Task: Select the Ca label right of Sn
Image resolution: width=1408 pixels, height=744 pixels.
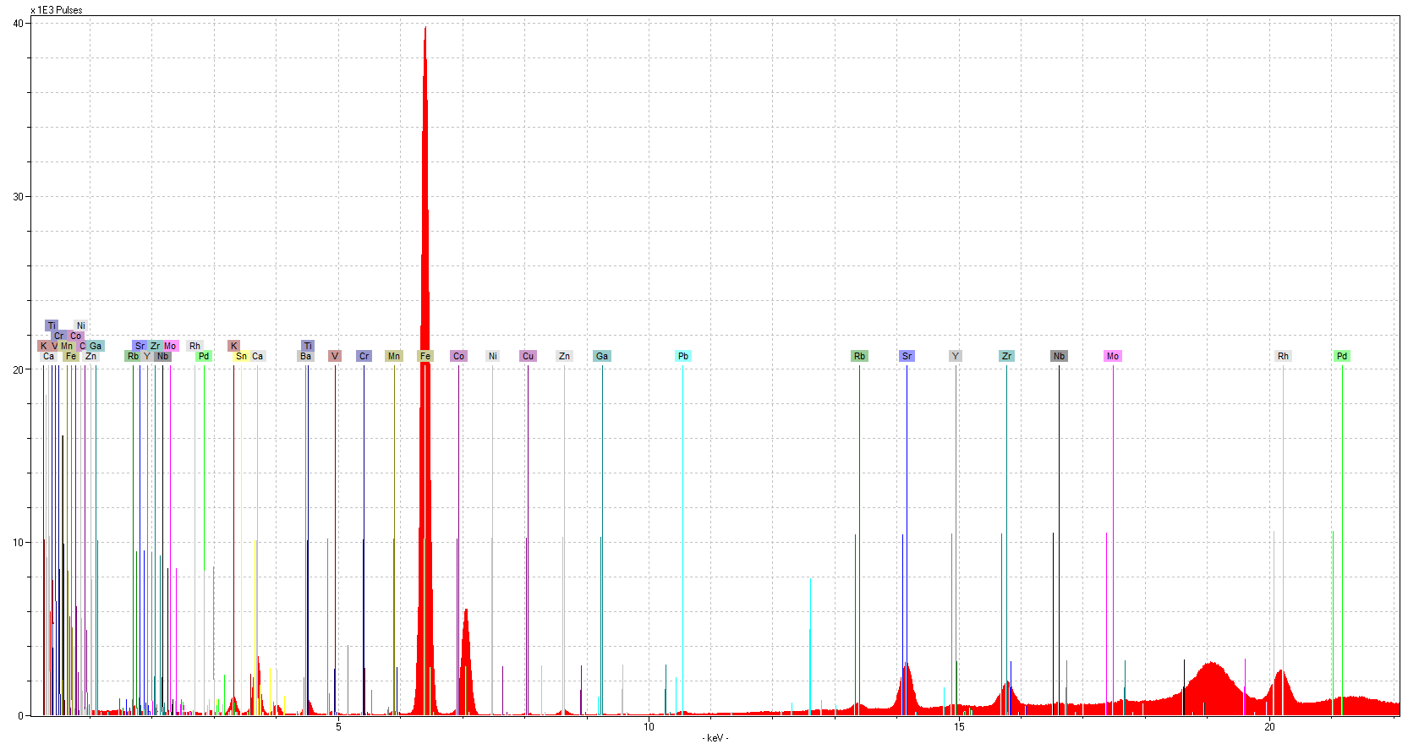Action: point(257,356)
